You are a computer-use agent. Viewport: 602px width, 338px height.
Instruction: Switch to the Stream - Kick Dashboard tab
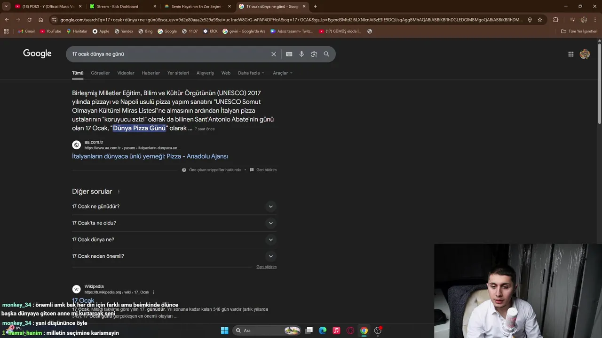(122, 6)
